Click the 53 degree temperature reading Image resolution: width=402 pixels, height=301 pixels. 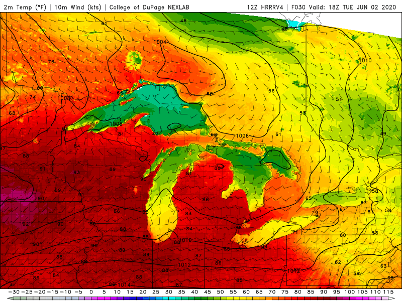pos(303,112)
